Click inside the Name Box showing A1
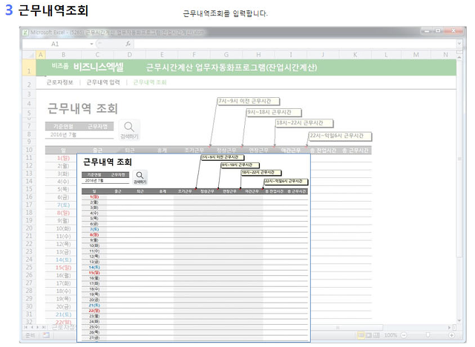Viewport: 475px width, 347px height. 56,44
